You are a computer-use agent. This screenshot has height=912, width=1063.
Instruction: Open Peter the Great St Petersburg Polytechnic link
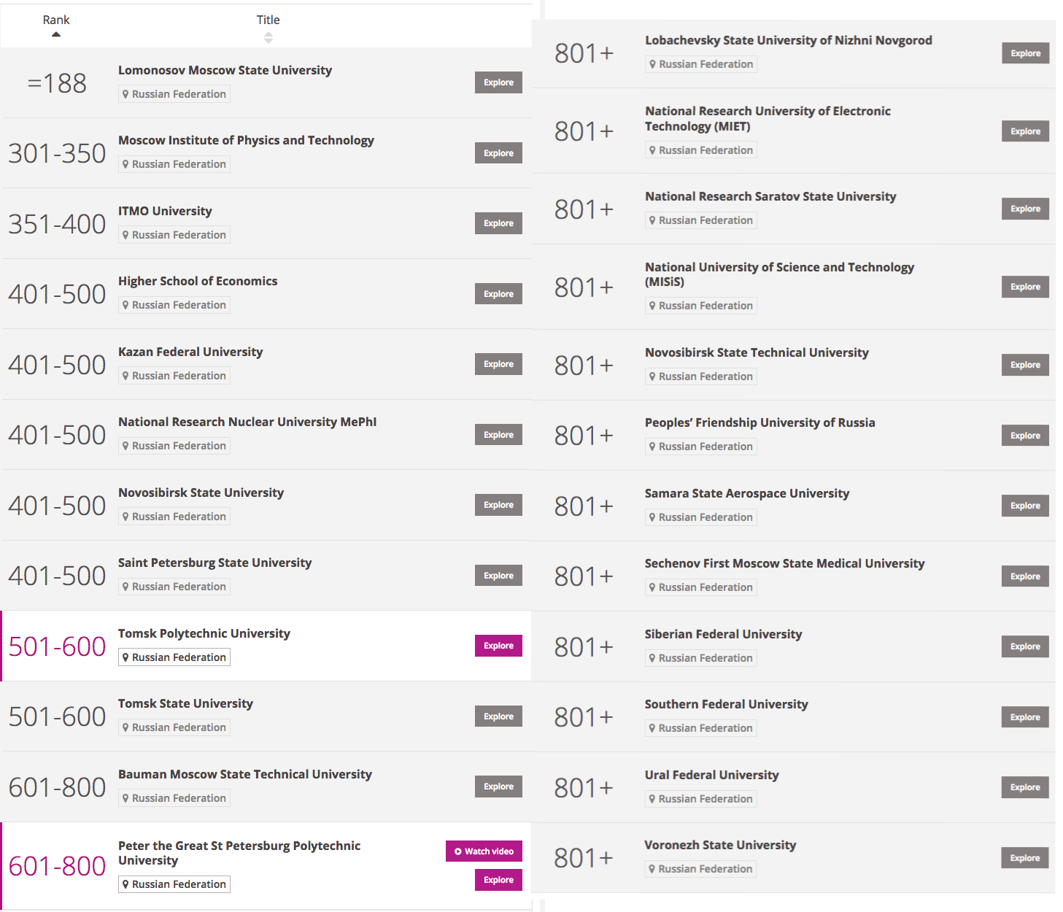point(239,853)
